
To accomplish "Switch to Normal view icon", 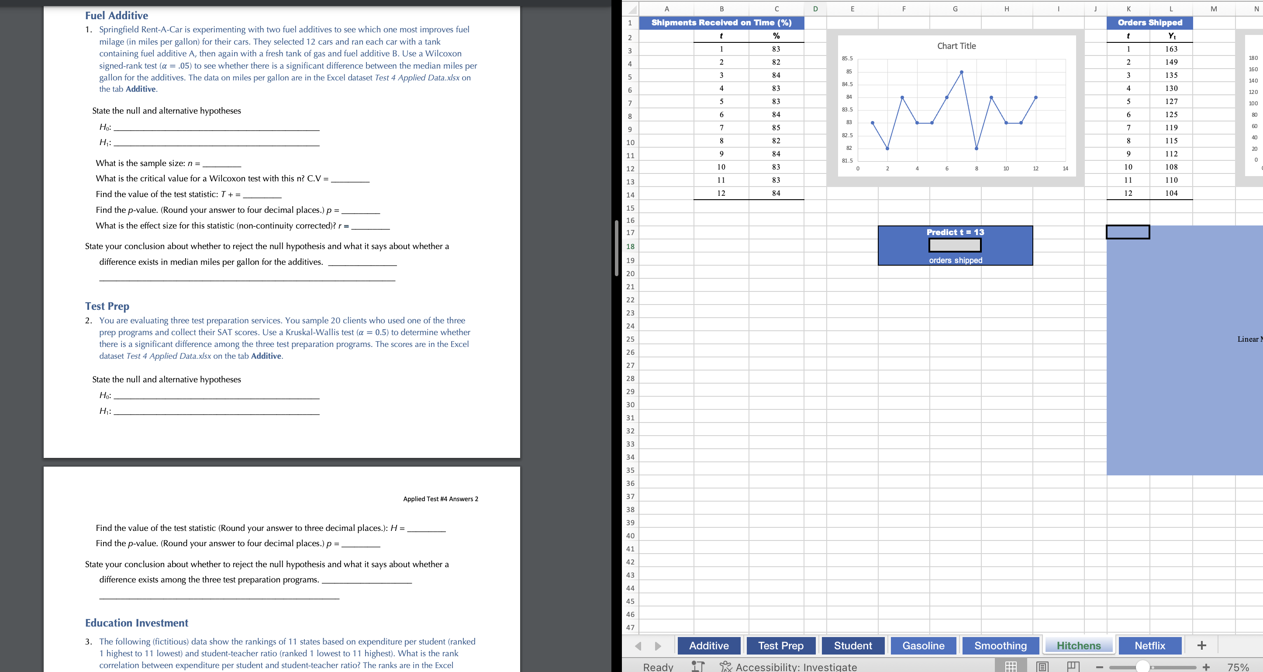I will click(x=1011, y=666).
